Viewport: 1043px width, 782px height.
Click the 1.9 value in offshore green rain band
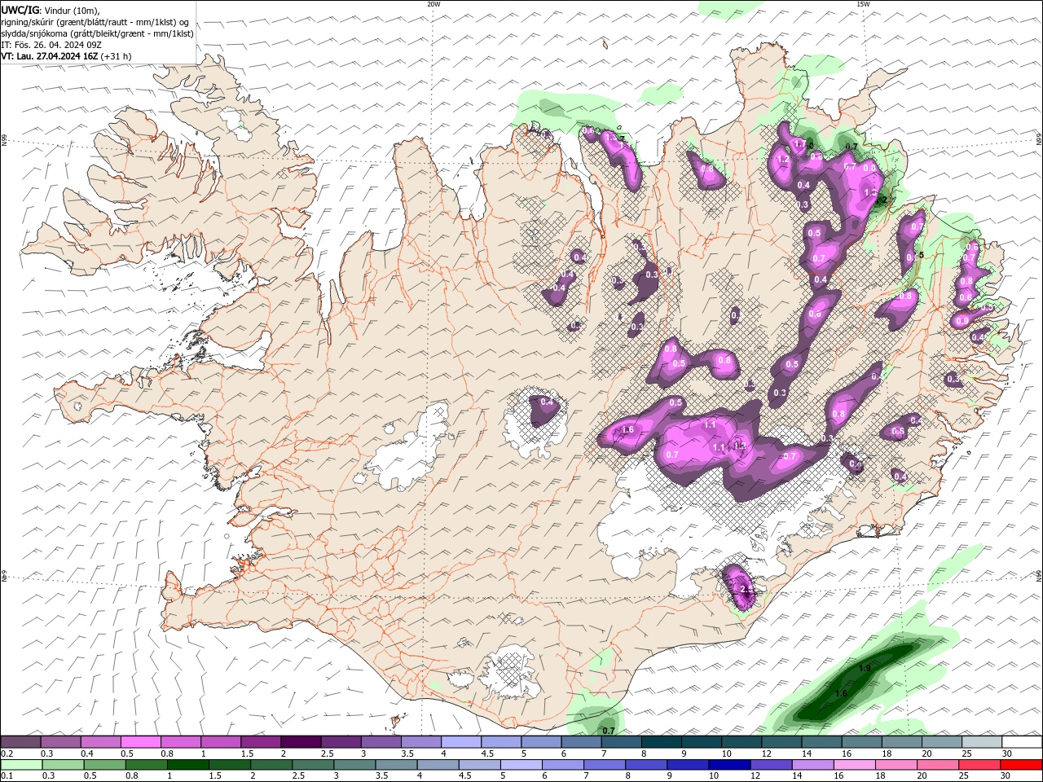click(865, 668)
